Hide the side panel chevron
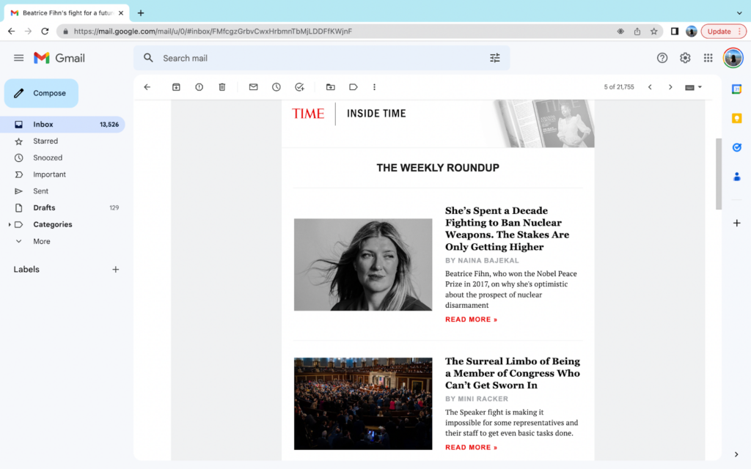This screenshot has height=469, width=751. [736, 454]
